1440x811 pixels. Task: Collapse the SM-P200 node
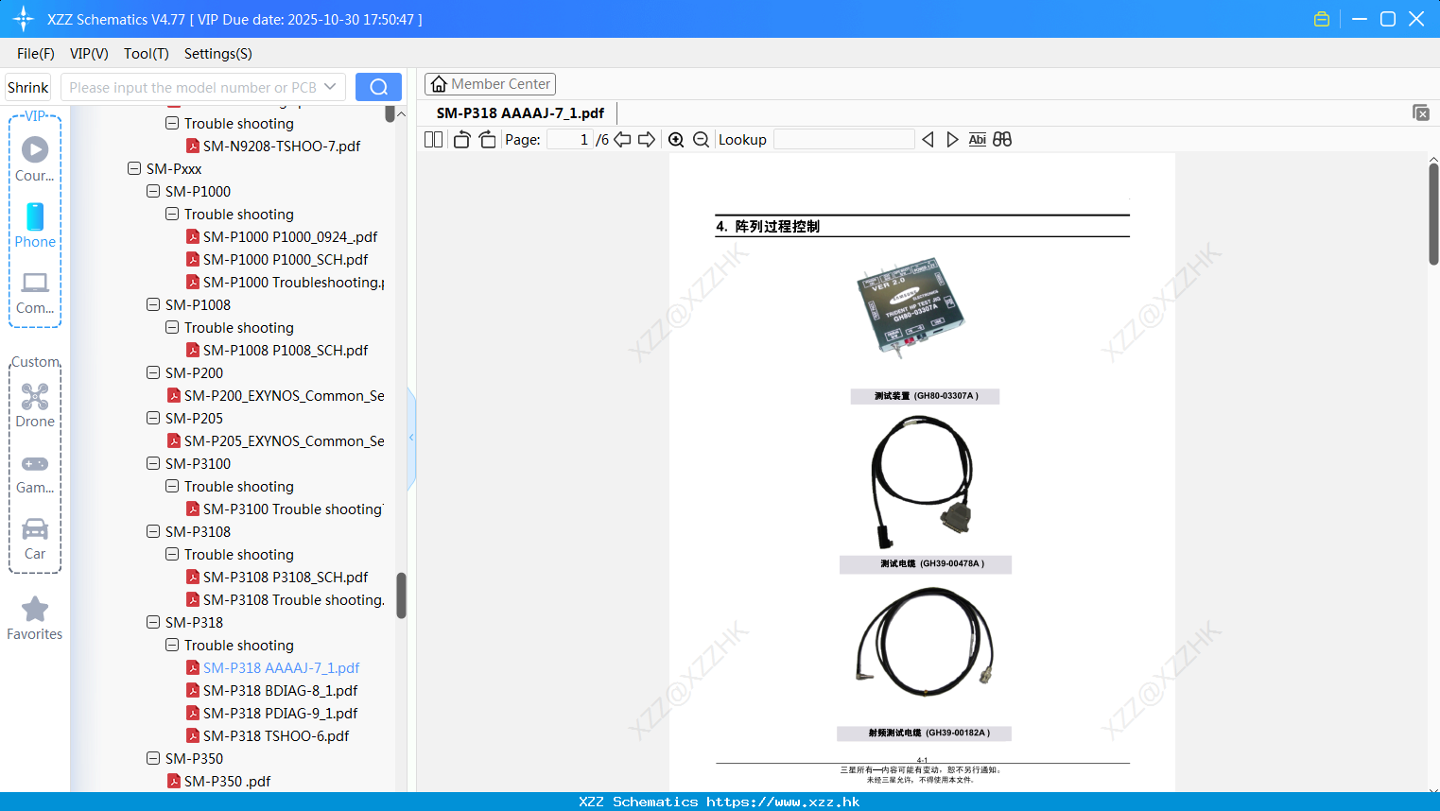tap(153, 372)
